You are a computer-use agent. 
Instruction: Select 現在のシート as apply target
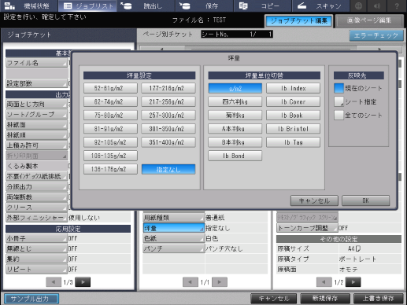coord(339,88)
